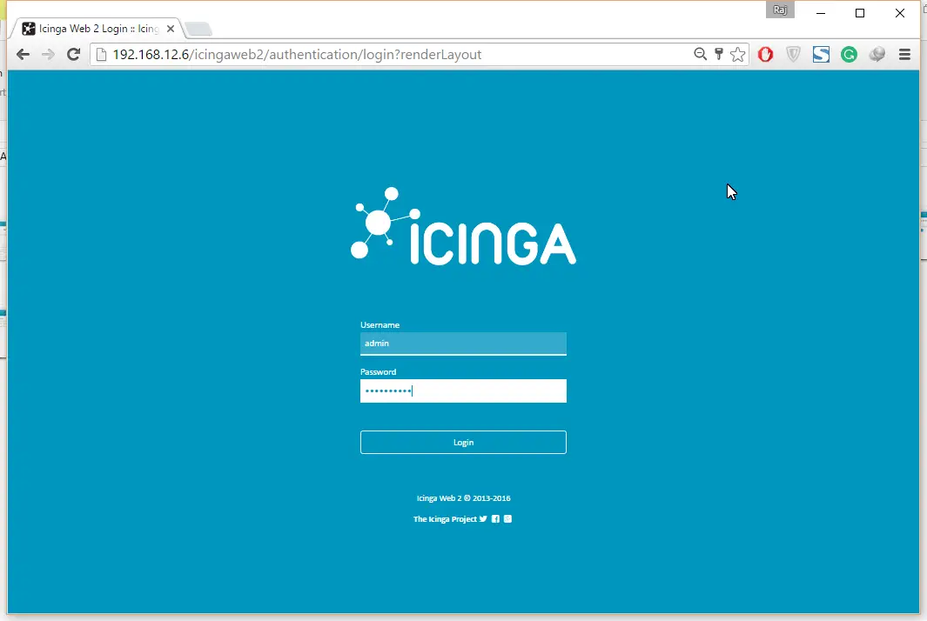Image resolution: width=927 pixels, height=621 pixels.
Task: Open Icinga Google Plus link icon
Action: coord(507,518)
